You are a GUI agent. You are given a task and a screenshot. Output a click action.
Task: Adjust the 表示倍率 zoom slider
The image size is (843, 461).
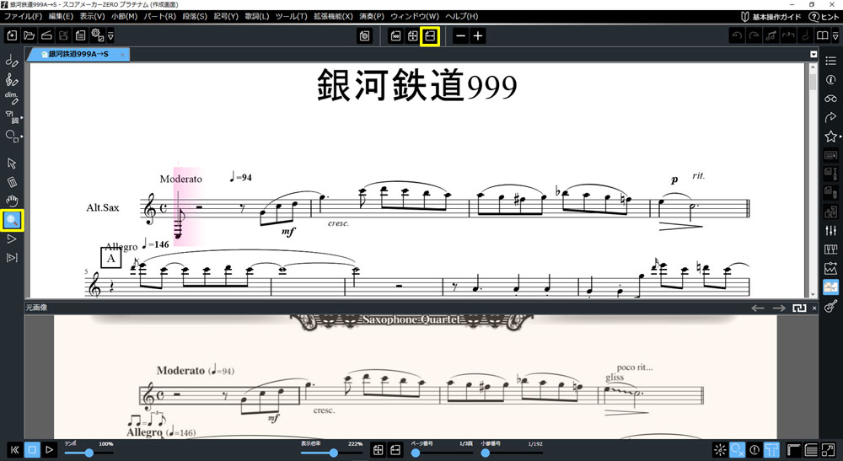331,453
